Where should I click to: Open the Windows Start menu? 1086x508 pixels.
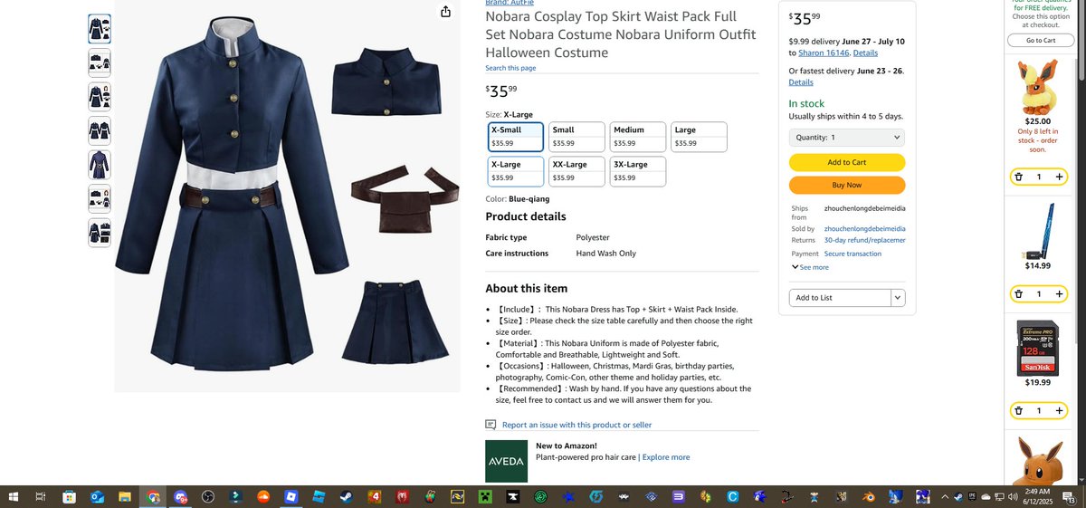(14, 497)
